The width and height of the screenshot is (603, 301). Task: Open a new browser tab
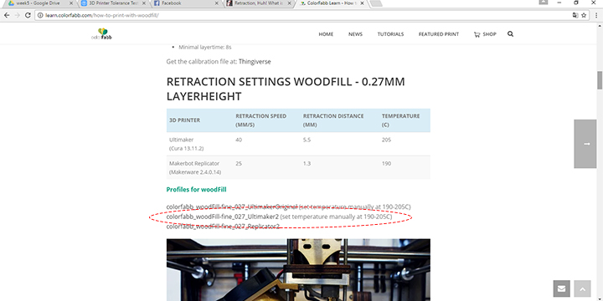click(x=376, y=3)
